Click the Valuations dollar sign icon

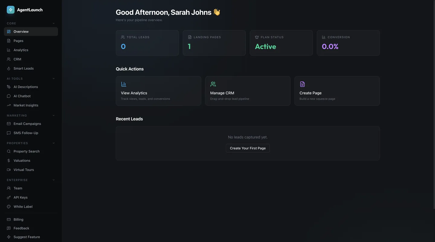pos(9,161)
